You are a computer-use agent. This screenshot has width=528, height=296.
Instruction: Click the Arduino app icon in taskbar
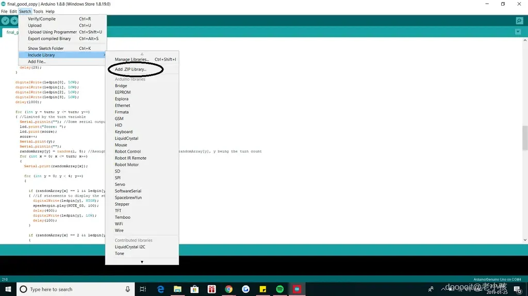[297, 289]
